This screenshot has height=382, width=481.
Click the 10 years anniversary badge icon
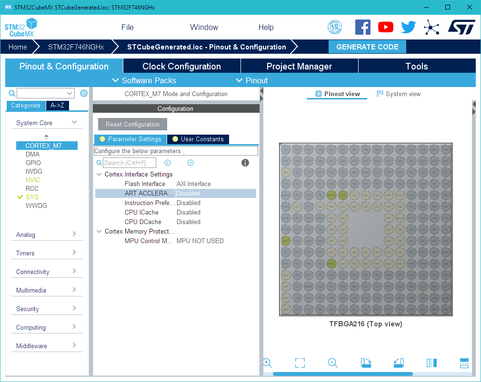pyautogui.click(x=335, y=27)
